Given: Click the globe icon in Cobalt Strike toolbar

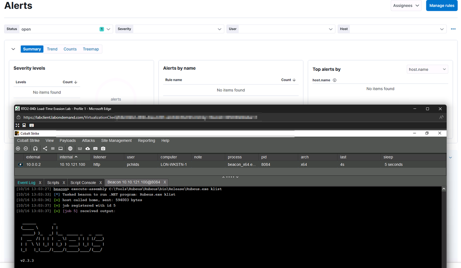Looking at the screenshot, I should tap(70, 149).
